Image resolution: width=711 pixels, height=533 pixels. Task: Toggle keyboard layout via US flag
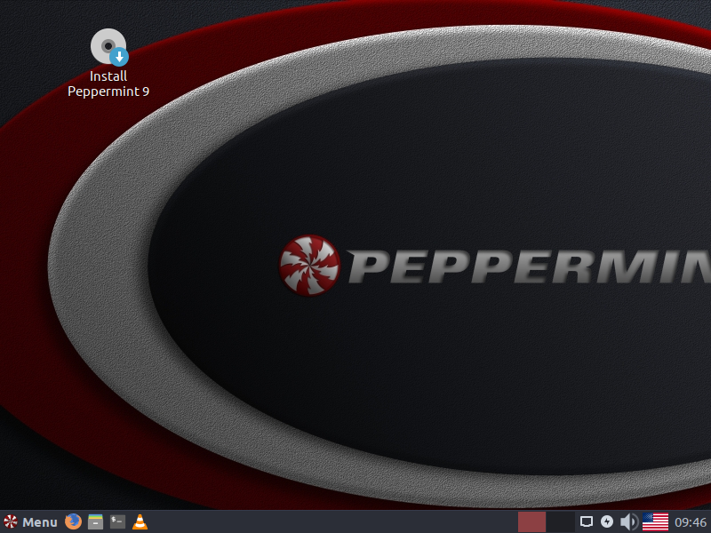[x=656, y=522]
